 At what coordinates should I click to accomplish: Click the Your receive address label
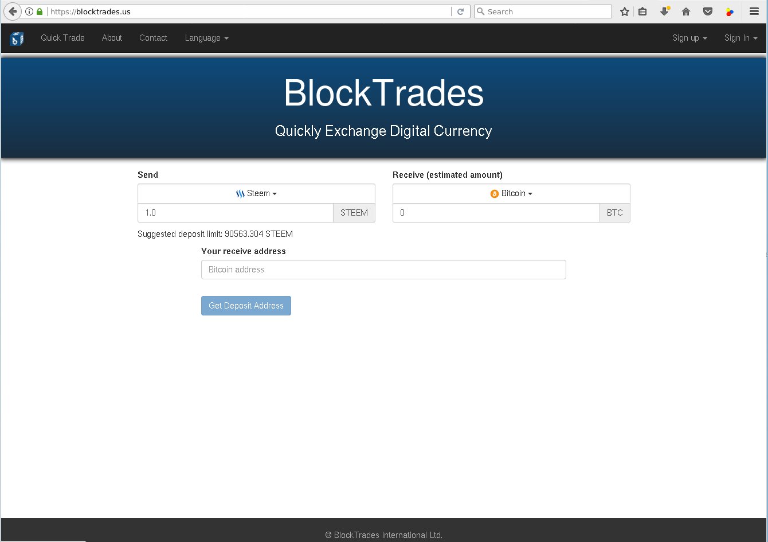[244, 251]
